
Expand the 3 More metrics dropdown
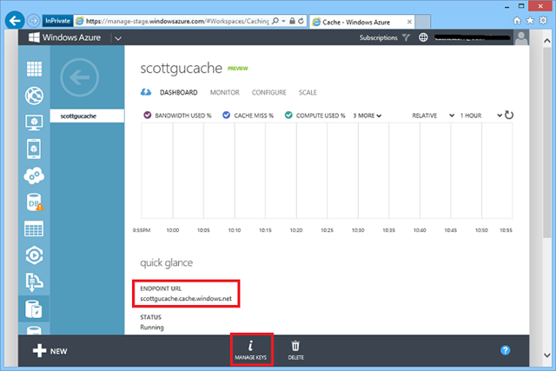click(x=367, y=116)
